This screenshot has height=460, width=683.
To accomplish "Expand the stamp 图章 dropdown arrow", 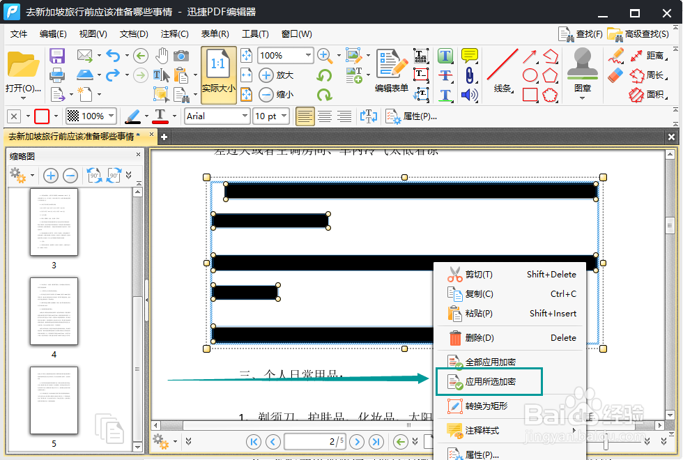I will pos(583,98).
